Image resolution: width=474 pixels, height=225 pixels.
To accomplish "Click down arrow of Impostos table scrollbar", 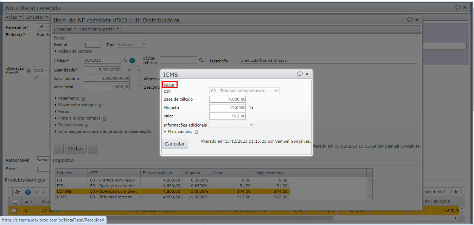I will (369, 197).
